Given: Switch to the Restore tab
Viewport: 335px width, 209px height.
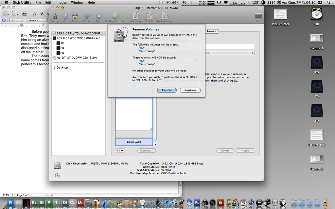Looking at the screenshot, I should coord(211,31).
